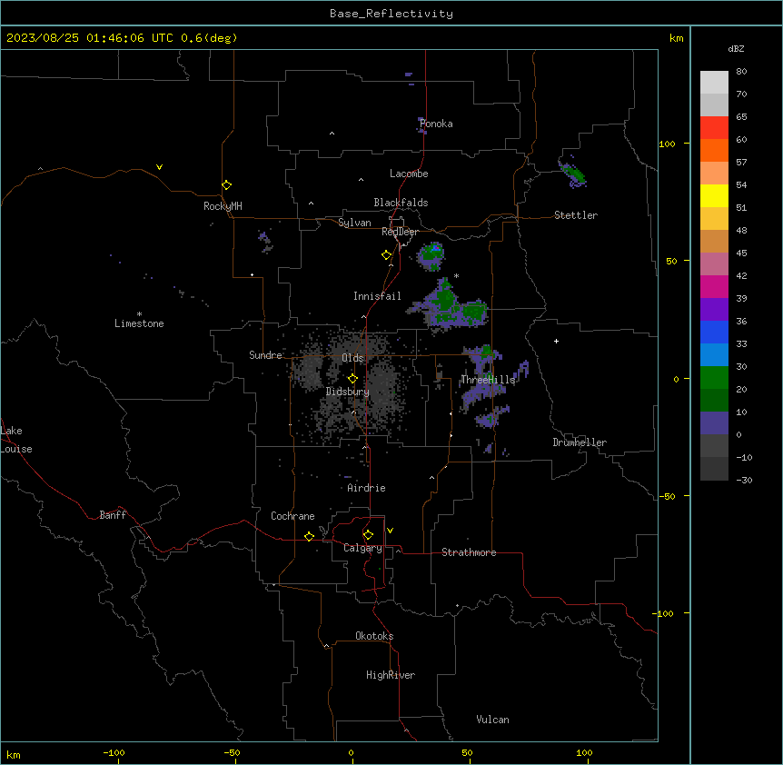Select the Drumheller label
783x765 pixels.
coord(580,442)
